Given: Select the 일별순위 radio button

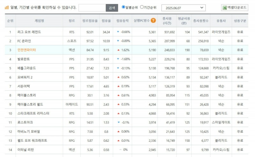Looking at the screenshot, I should click(x=123, y=7).
